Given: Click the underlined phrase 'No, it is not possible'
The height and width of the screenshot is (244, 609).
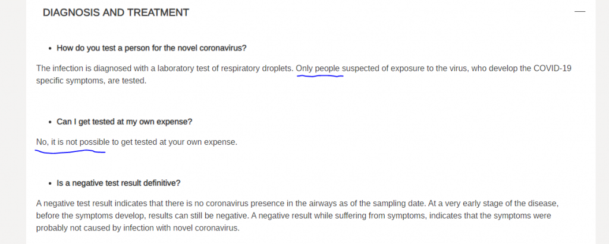Looking at the screenshot, I should (73, 142).
